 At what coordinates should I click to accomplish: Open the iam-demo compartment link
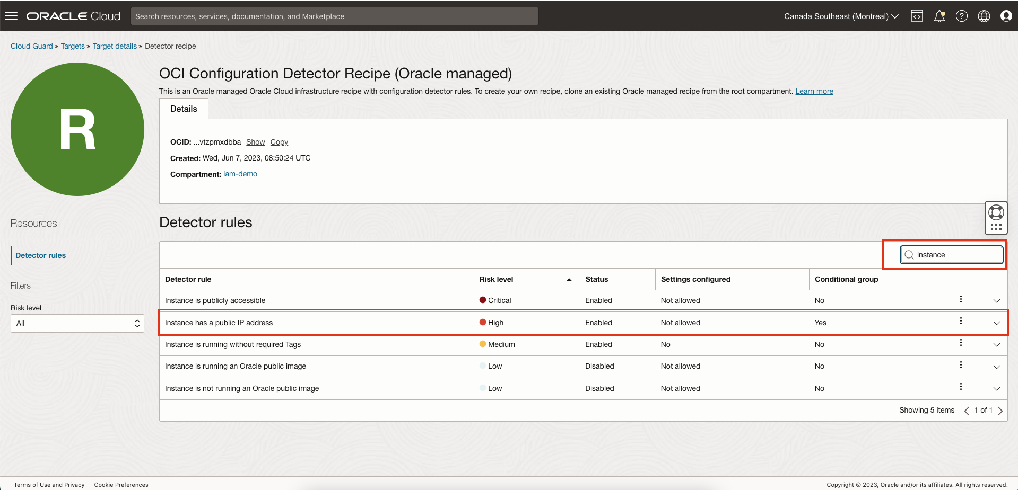(240, 174)
